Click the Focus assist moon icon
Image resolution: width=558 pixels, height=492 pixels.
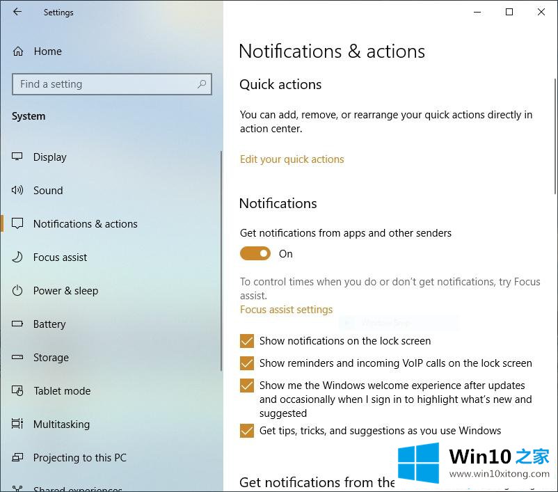[17, 257]
